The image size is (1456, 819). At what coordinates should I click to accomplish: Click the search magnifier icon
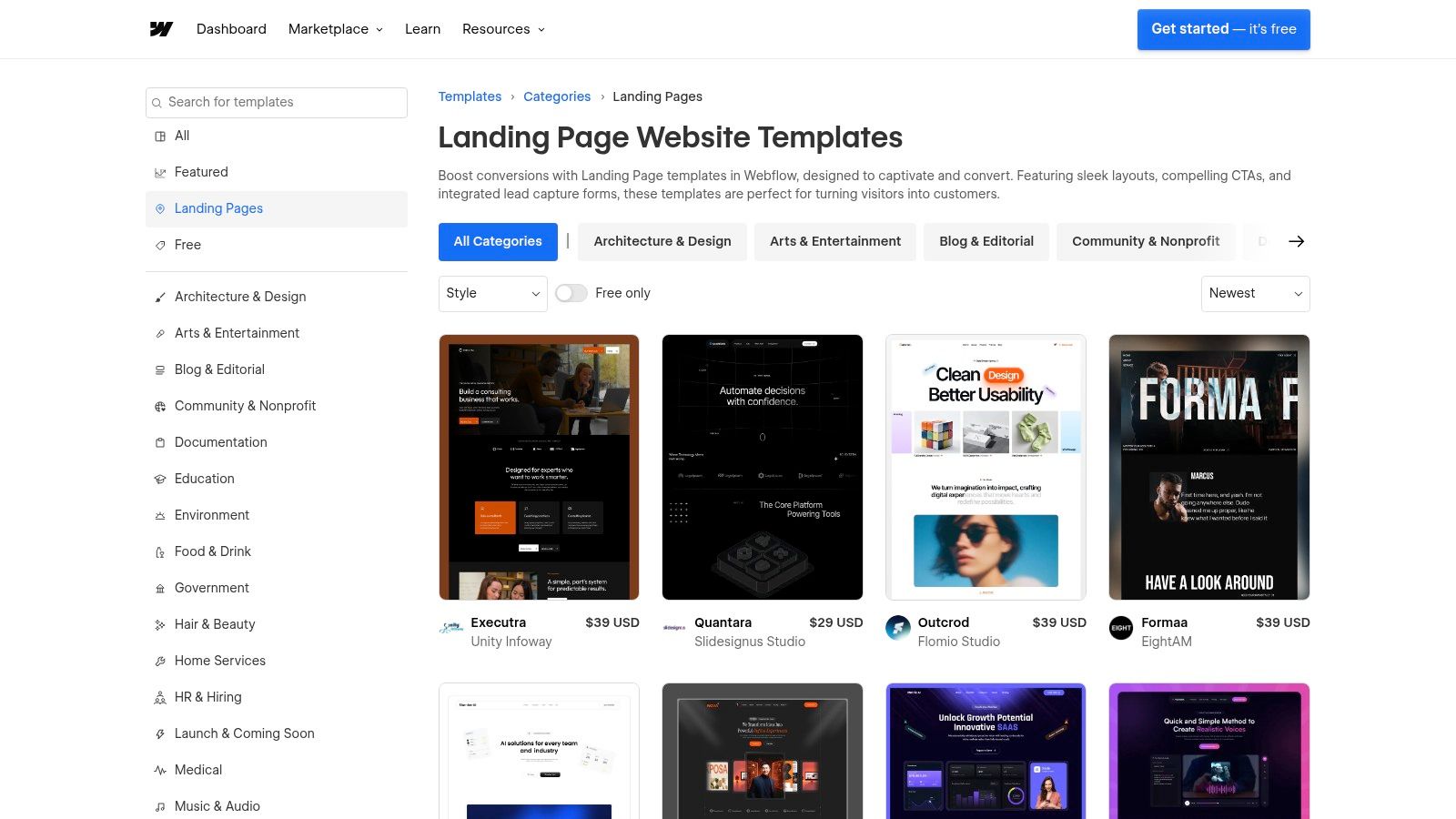(157, 103)
